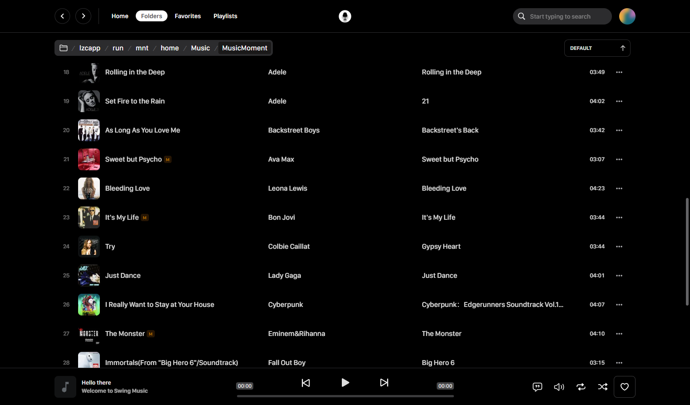The image size is (690, 405).
Task: Go back with the left arrow button
Action: tap(63, 16)
